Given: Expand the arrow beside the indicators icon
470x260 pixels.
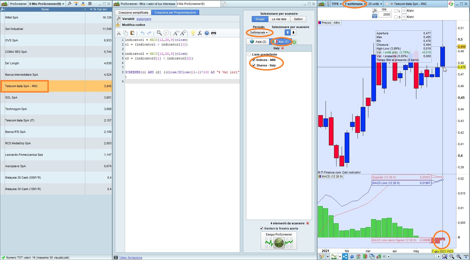Looking at the screenshot, I should (x=340, y=256).
